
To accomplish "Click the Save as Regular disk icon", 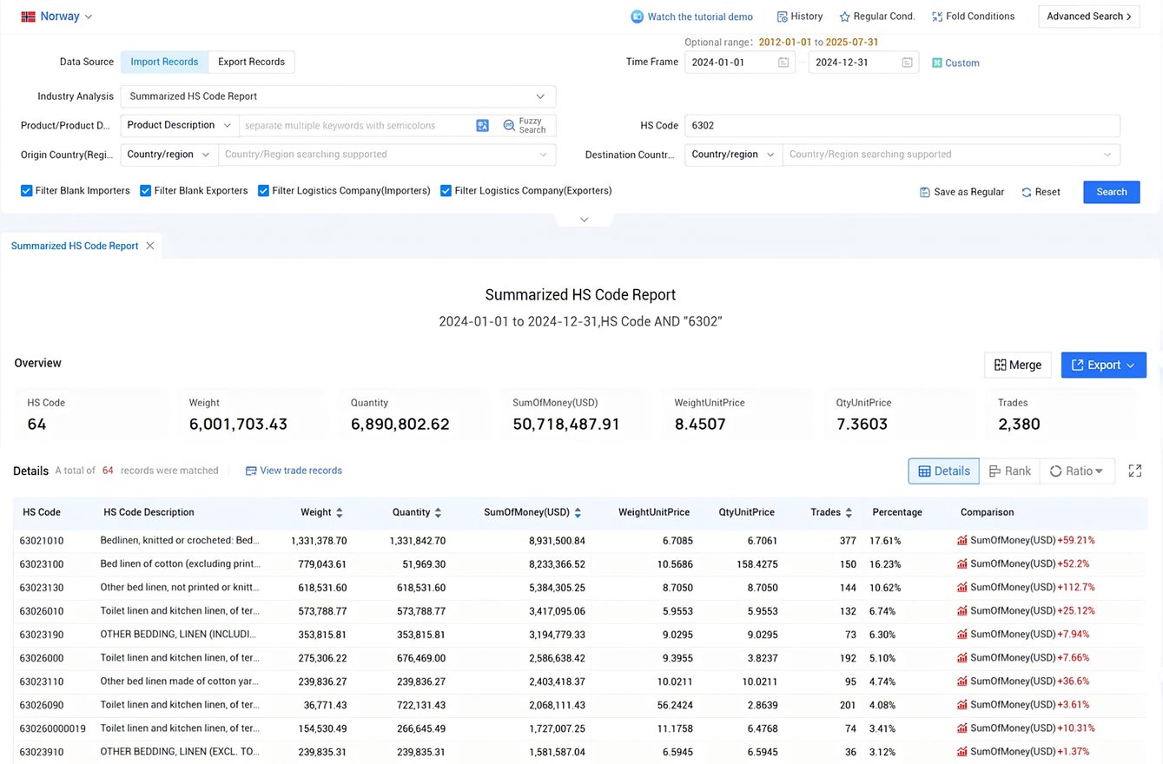I will click(x=925, y=192).
